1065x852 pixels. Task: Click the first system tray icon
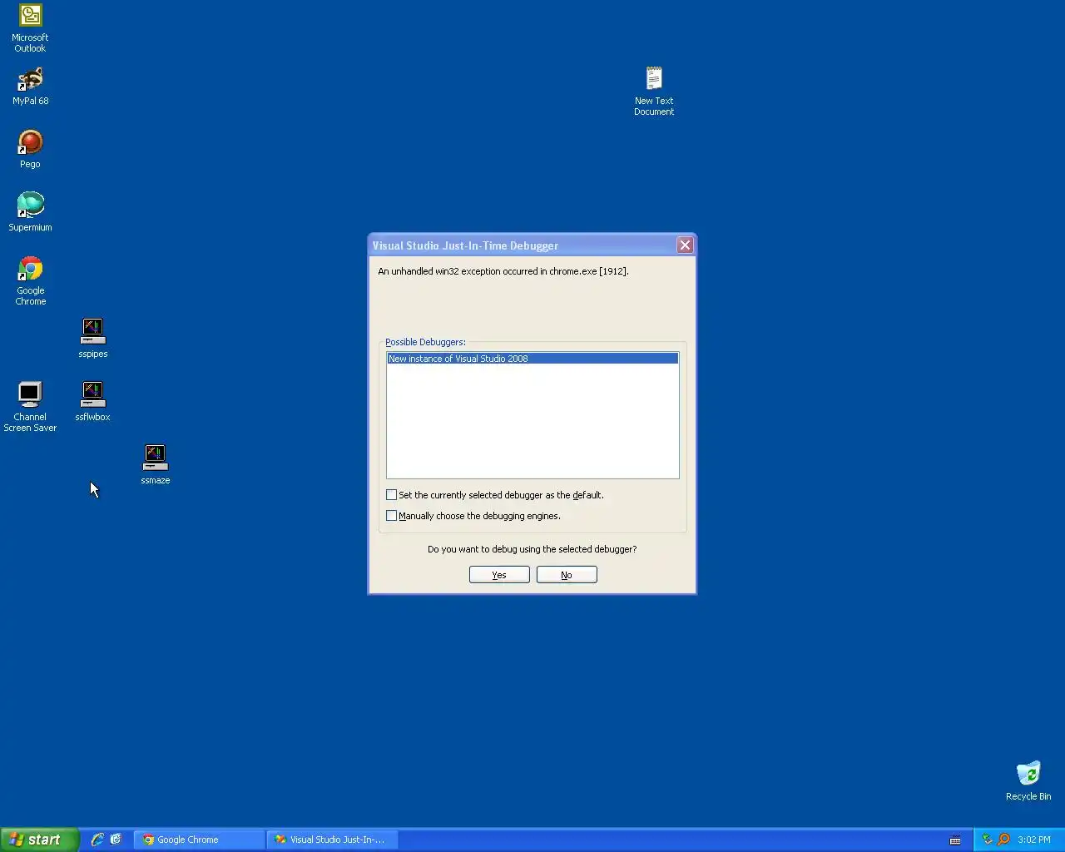(987, 840)
